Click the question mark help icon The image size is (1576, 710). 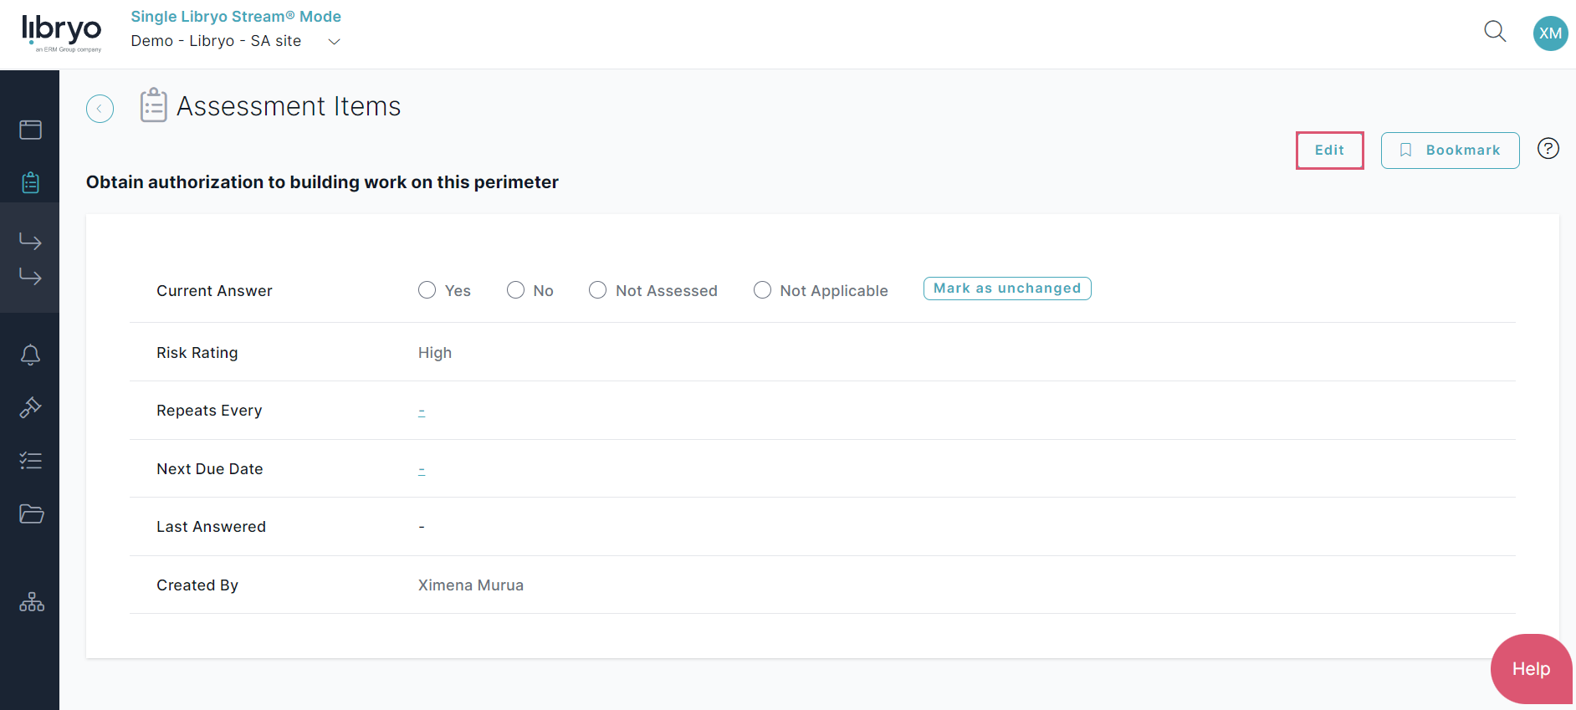click(1548, 148)
